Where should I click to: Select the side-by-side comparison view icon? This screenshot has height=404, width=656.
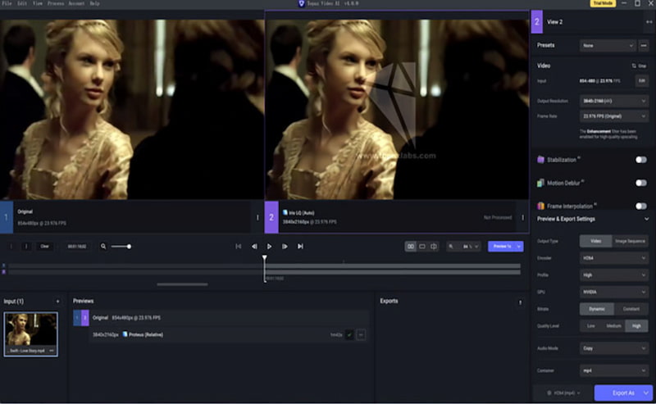click(x=410, y=246)
